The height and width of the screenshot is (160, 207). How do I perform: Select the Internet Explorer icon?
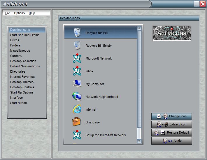(77, 109)
